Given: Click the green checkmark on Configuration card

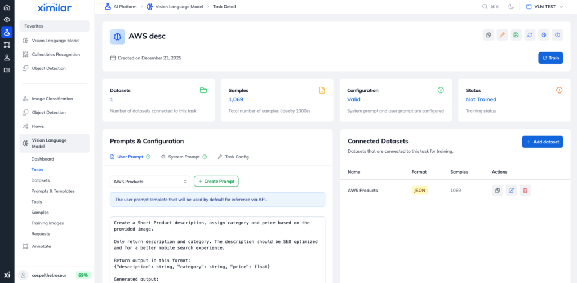Looking at the screenshot, I should pyautogui.click(x=441, y=90).
